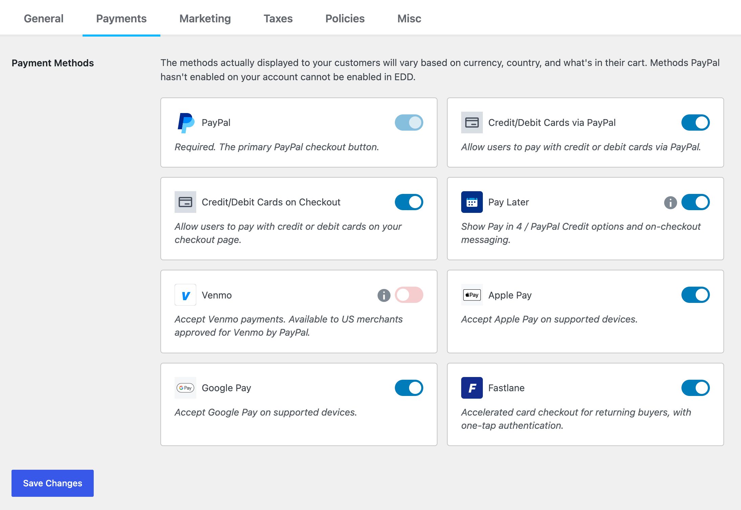Disable the Google Pay toggle
741x510 pixels.
pos(409,388)
